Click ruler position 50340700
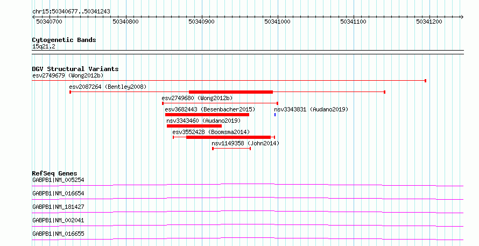This screenshot has width=479, height=246. pos(49,22)
